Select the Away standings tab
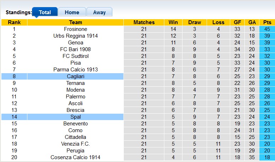The width and height of the screenshot is (275, 162). click(99, 12)
